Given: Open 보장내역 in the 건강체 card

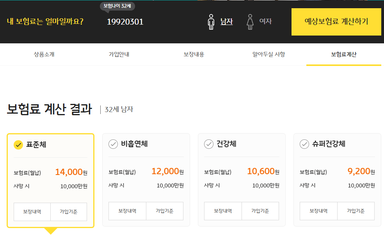Looking at the screenshot, I should (223, 211).
